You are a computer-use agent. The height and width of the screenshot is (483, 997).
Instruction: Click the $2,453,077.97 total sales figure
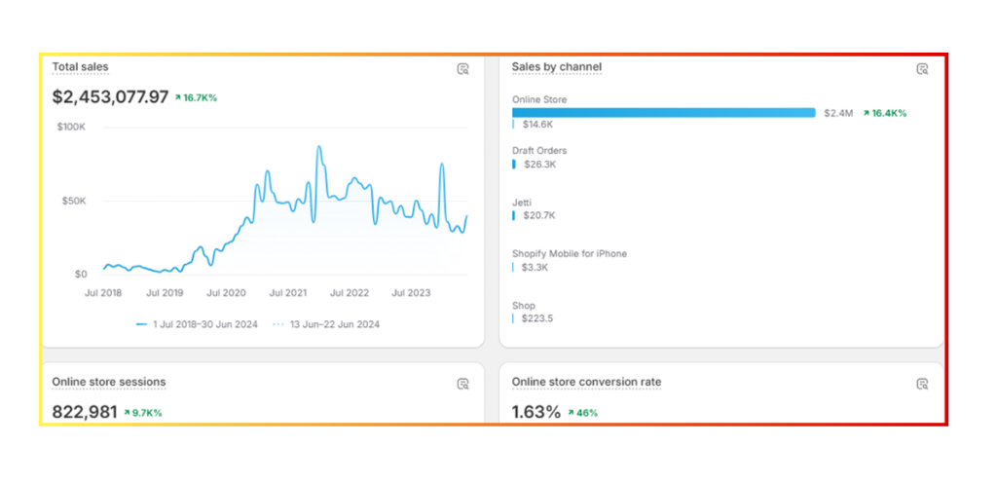(x=110, y=97)
